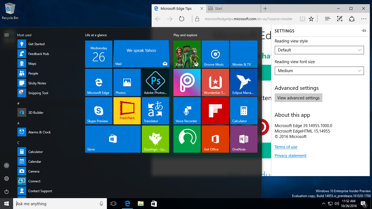
Task: Launch Skype Preview tile
Action: click(99, 111)
